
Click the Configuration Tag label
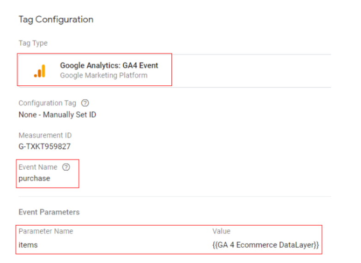(x=47, y=103)
